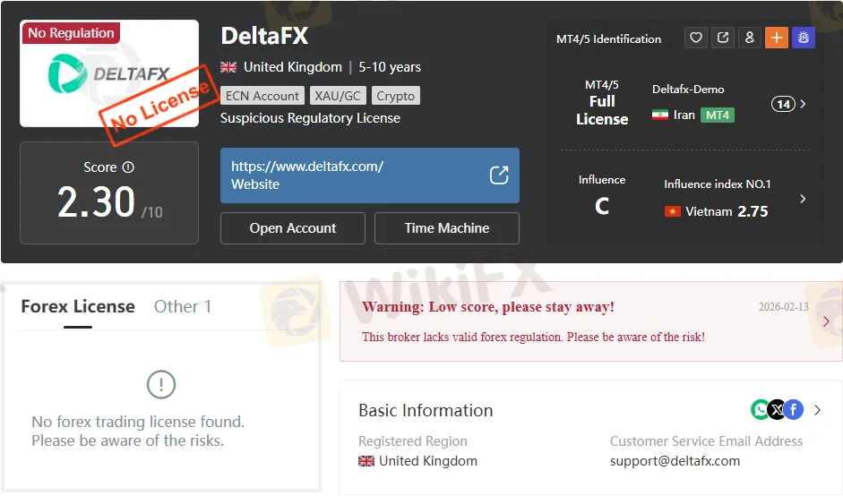
Task: Click the share icon beside the heart
Action: (x=723, y=38)
